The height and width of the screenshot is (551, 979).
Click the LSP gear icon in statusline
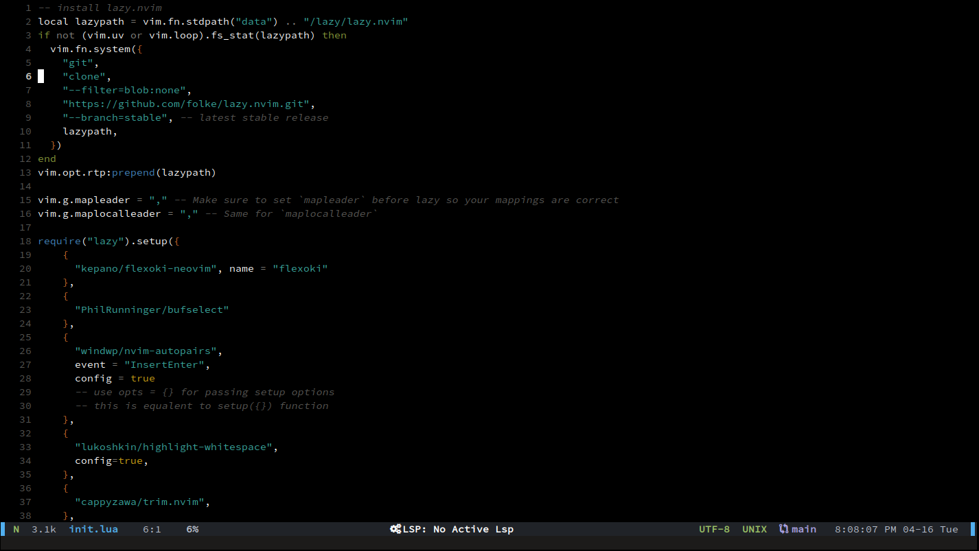click(x=395, y=529)
